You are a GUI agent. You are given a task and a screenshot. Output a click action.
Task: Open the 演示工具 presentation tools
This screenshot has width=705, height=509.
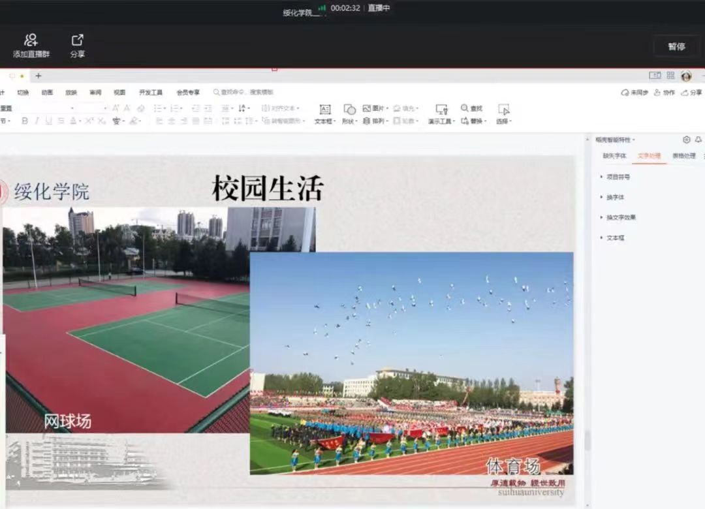[441, 110]
